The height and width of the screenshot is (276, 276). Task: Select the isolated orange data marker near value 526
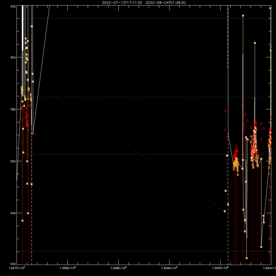point(261,247)
